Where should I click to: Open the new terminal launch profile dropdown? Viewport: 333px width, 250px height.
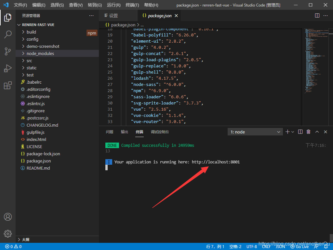coord(293,132)
